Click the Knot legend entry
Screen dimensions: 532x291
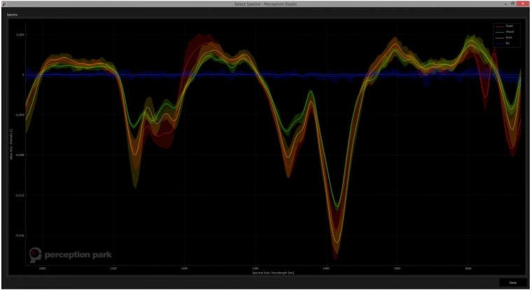coord(509,37)
